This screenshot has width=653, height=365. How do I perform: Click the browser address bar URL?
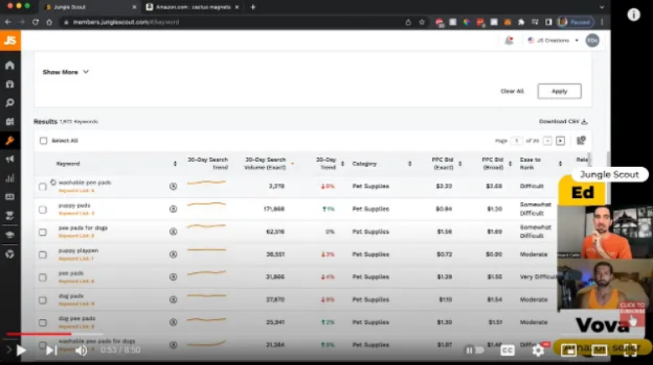[126, 22]
